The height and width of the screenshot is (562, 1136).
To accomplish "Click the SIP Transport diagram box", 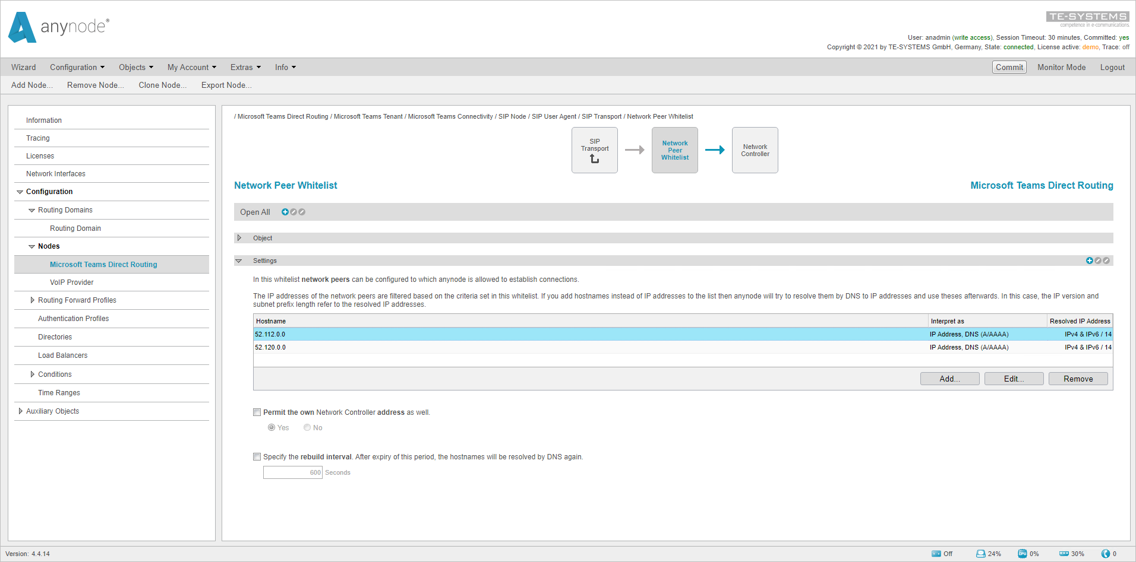I will (595, 150).
